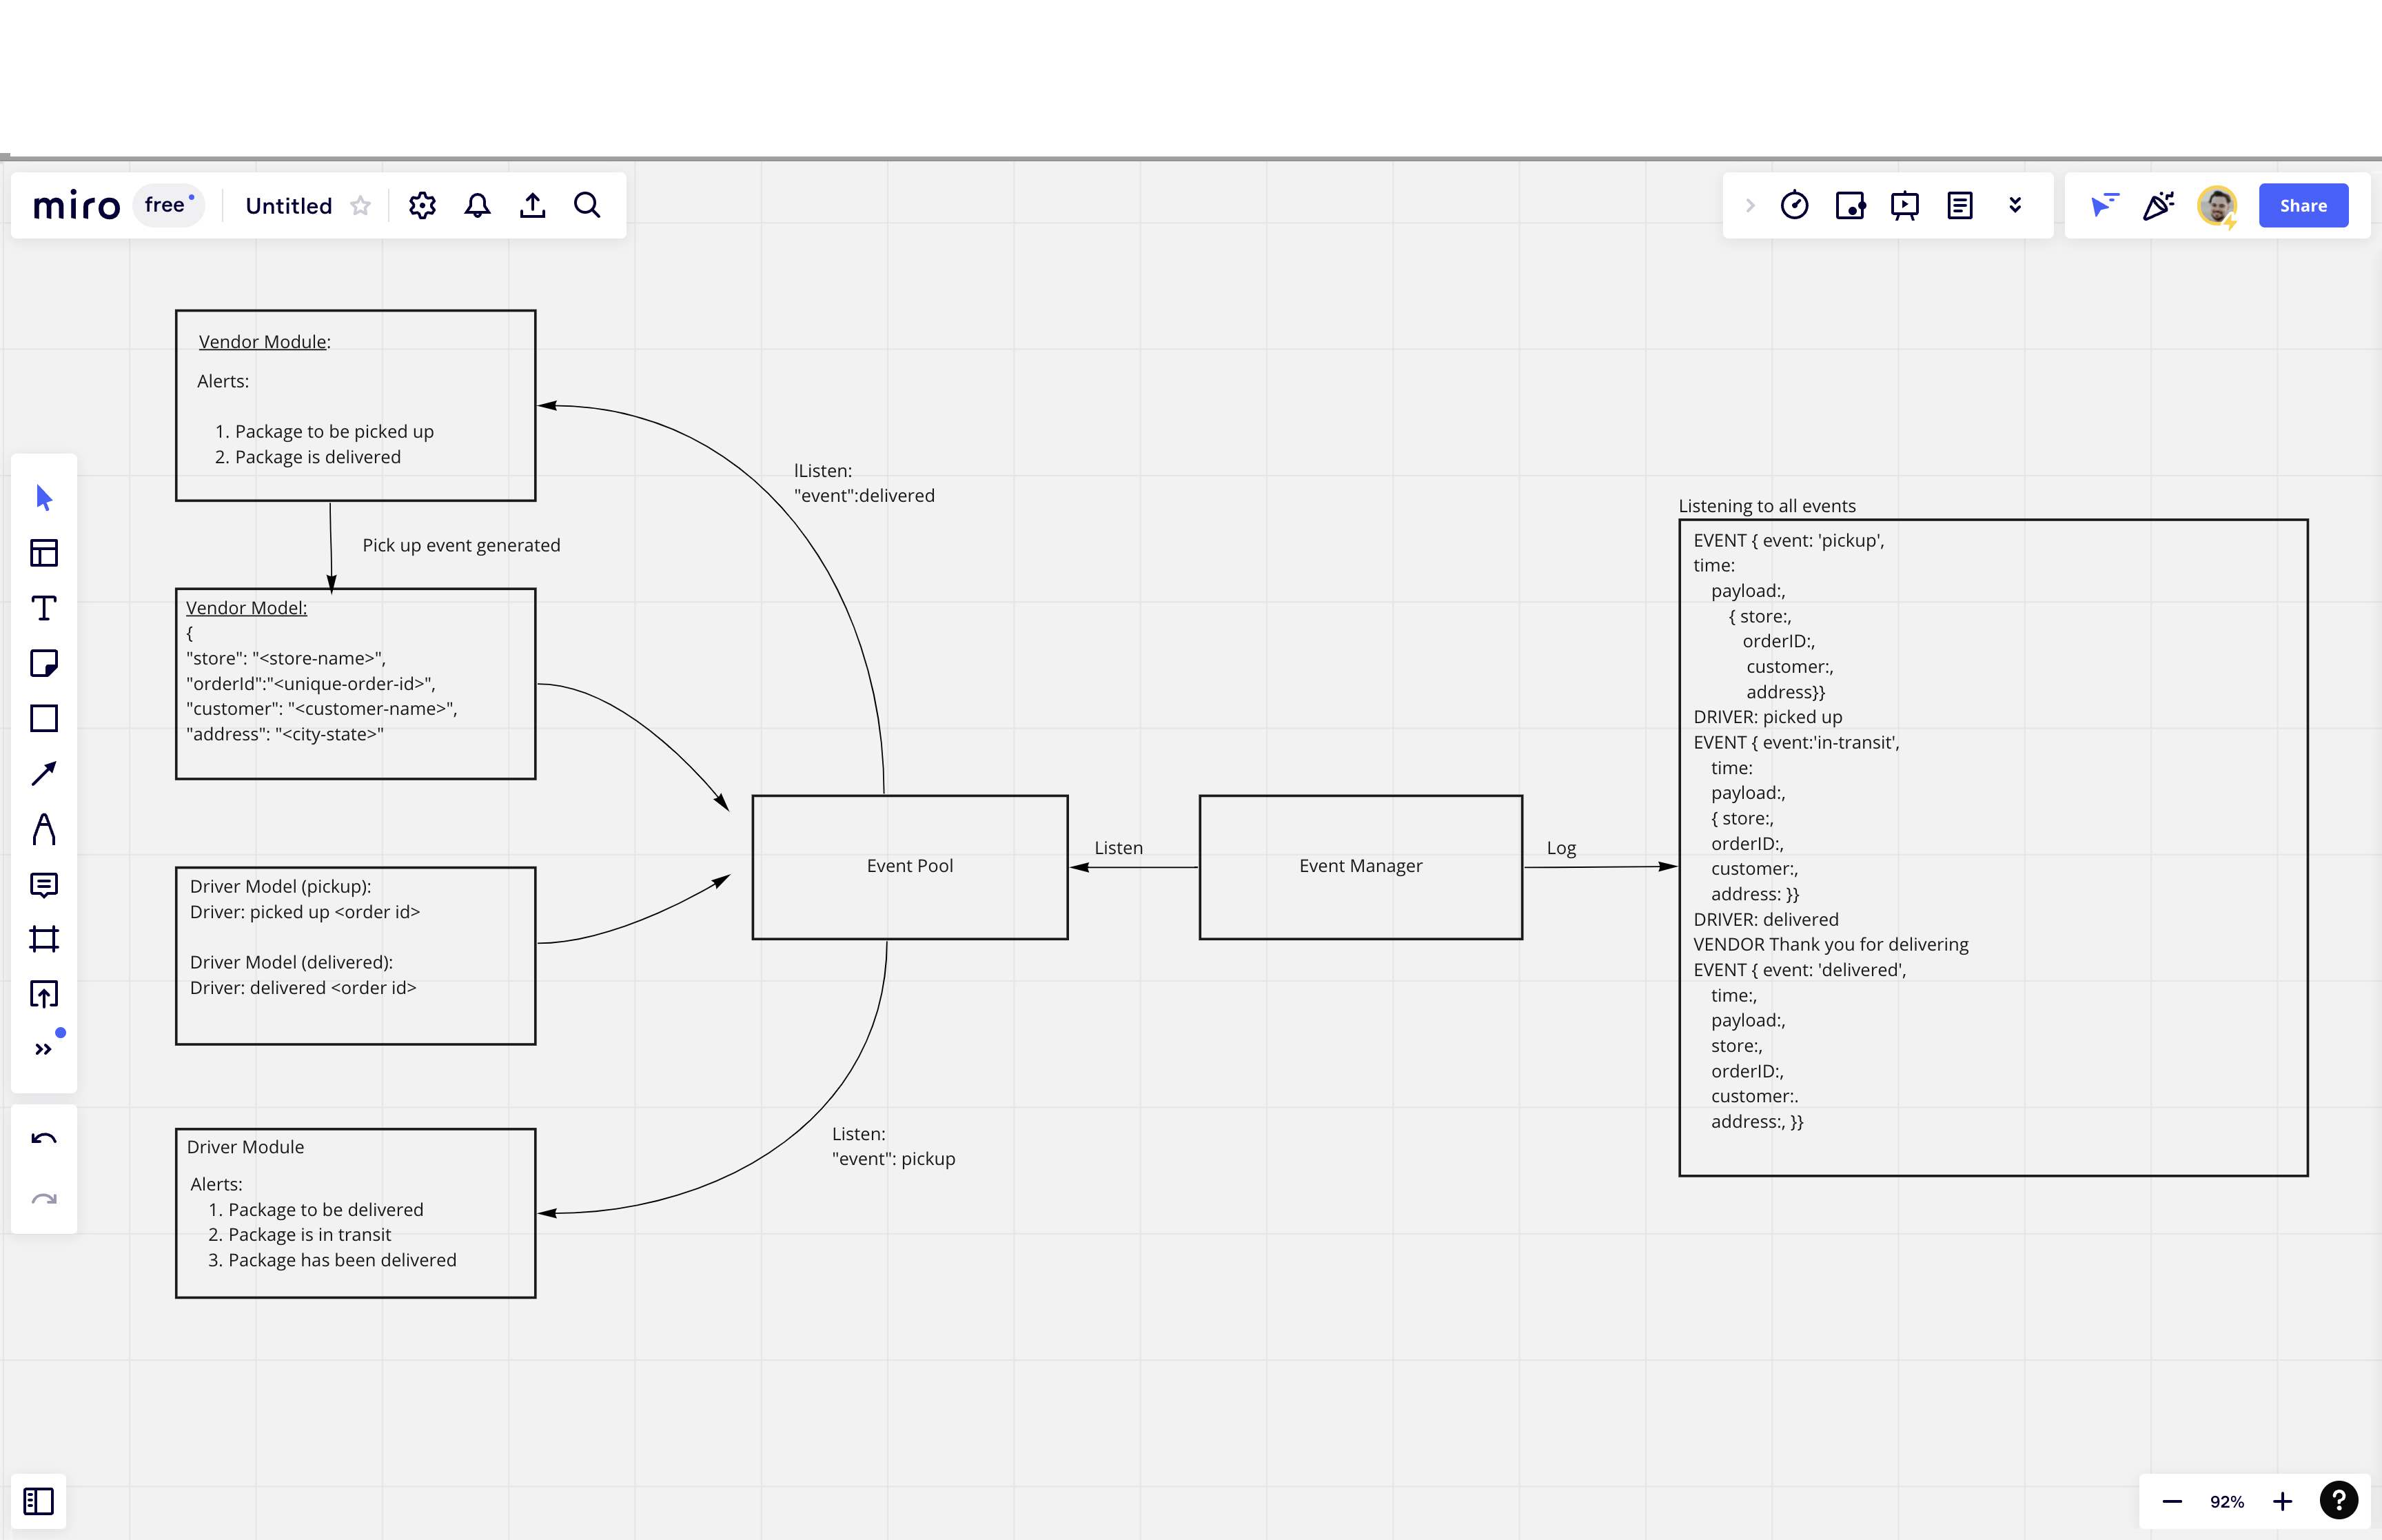
Task: Open the upload menu dropdown
Action: pos(532,205)
